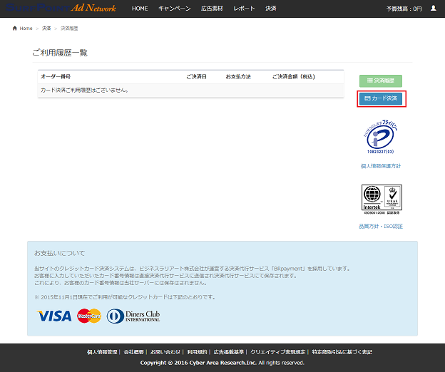Go to 広告素材 in navigation bar
Image resolution: width=445 pixels, height=372 pixels.
click(x=211, y=9)
